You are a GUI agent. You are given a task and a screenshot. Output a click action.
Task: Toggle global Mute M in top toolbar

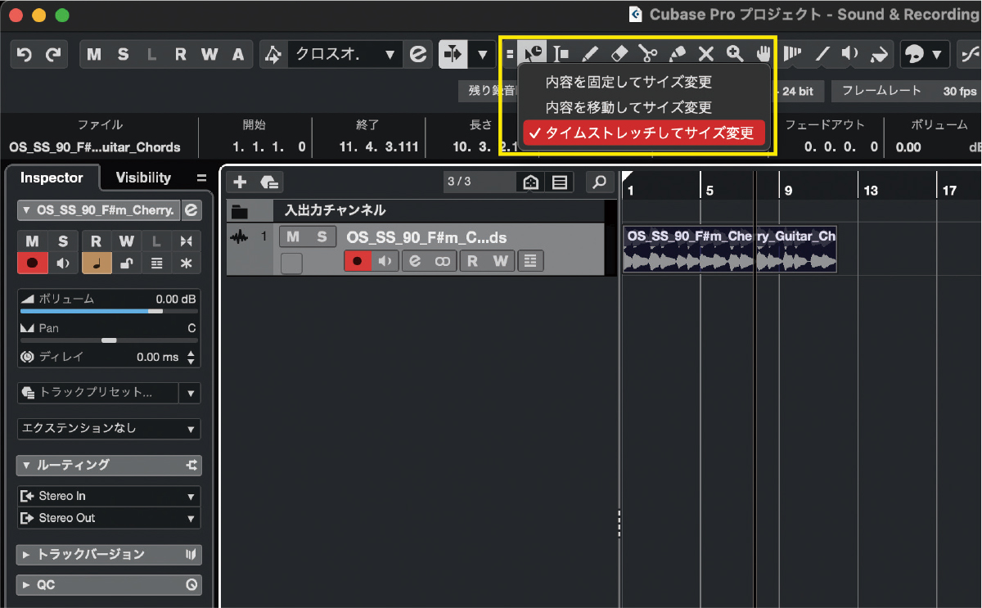coord(94,55)
